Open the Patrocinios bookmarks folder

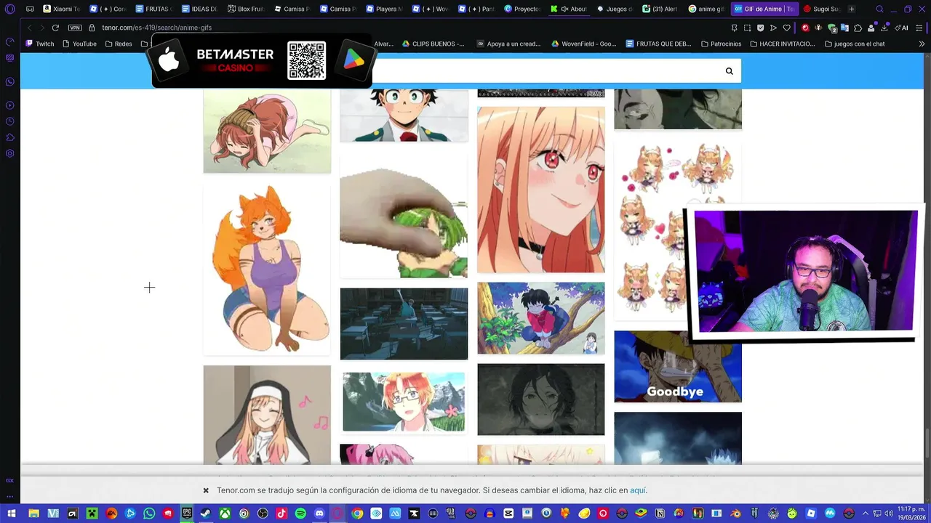point(721,44)
